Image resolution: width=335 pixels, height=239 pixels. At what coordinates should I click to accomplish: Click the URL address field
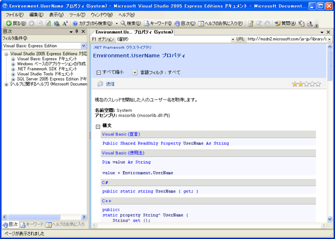pos(287,39)
